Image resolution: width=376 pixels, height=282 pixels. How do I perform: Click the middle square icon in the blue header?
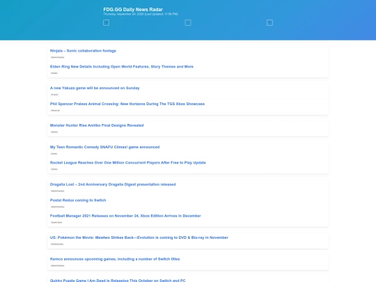tap(188, 23)
